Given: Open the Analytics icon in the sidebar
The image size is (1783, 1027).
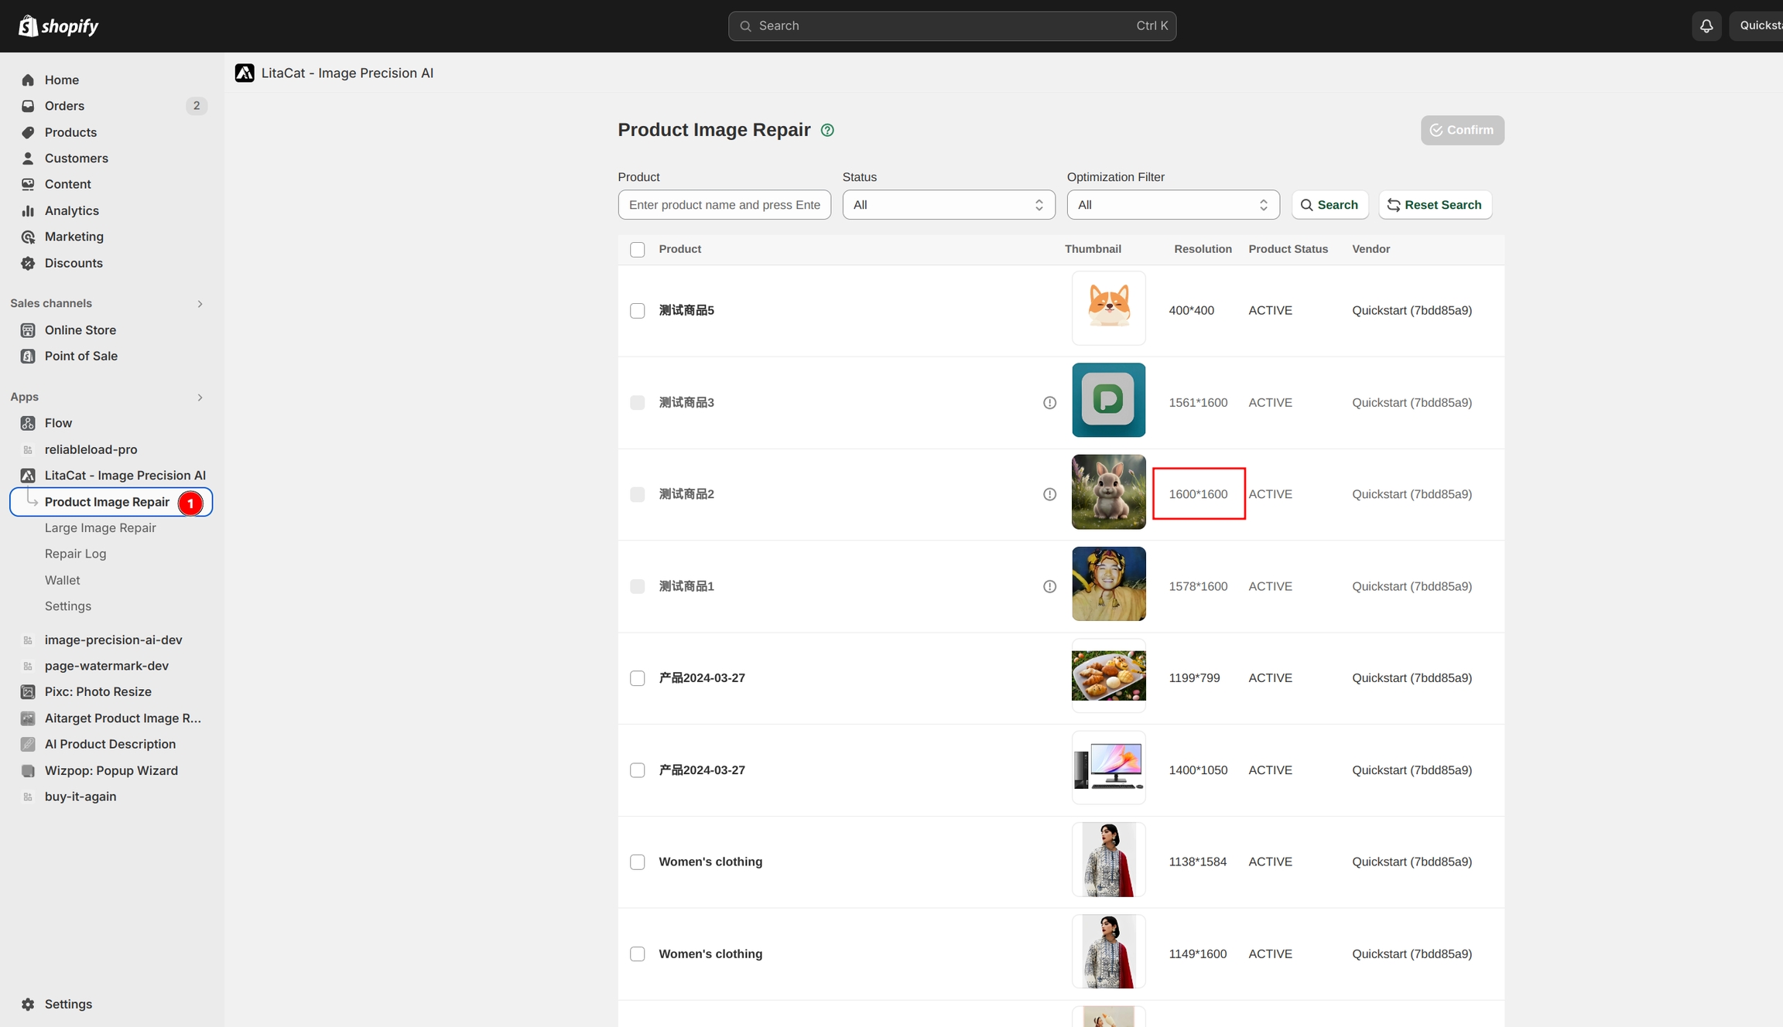Looking at the screenshot, I should [x=28, y=210].
